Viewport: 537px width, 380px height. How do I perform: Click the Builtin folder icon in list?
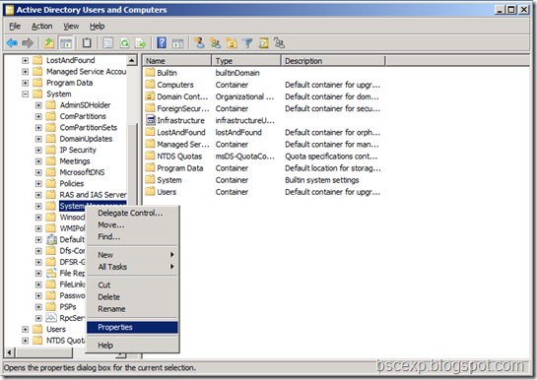151,72
